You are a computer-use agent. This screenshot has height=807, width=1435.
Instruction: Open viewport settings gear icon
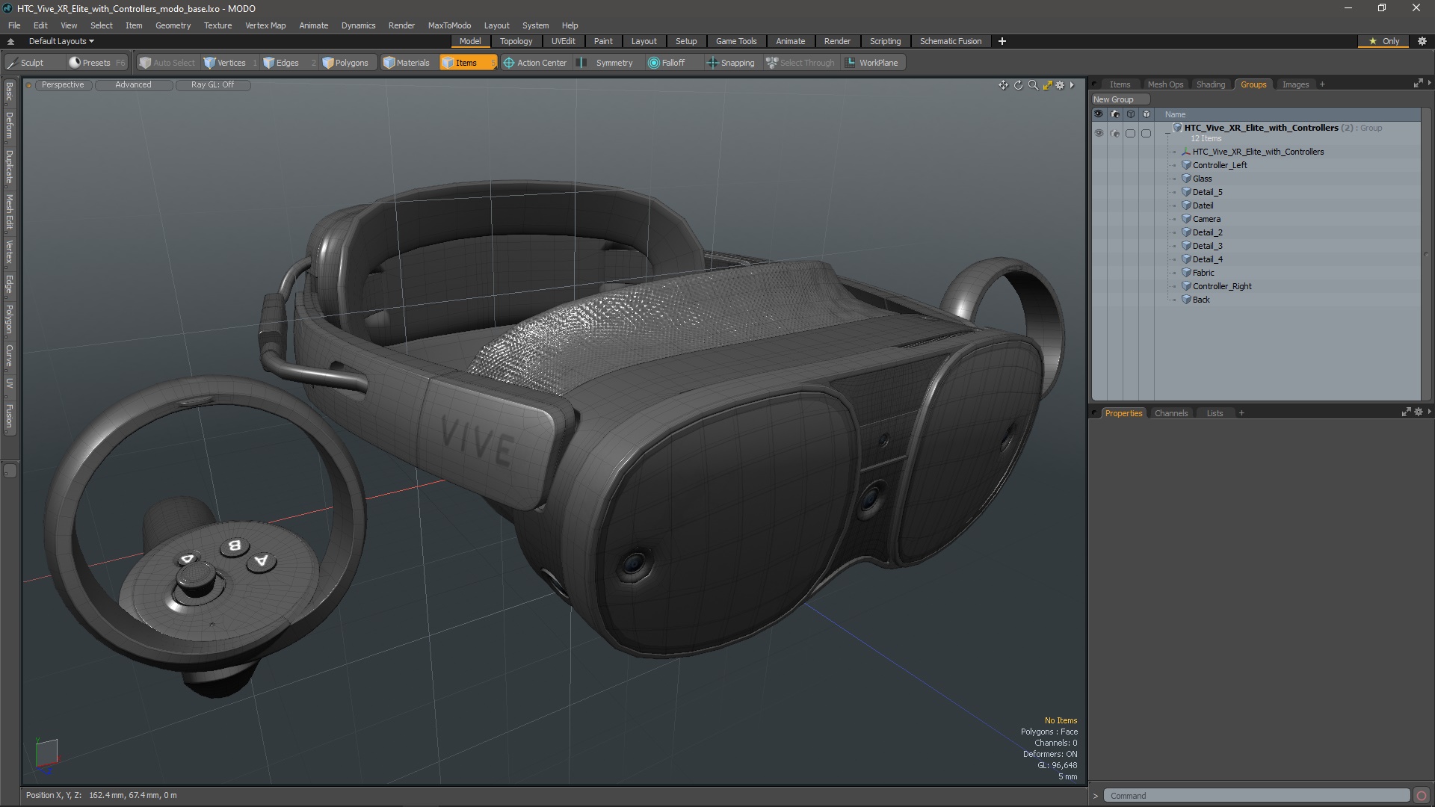tap(1060, 85)
